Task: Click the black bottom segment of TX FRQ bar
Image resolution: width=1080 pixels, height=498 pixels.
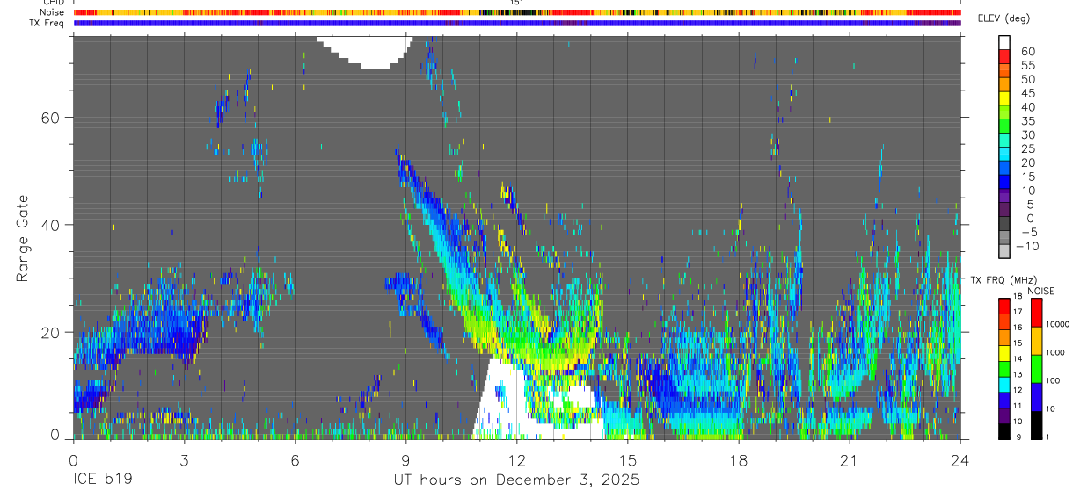Action: (x=1004, y=430)
